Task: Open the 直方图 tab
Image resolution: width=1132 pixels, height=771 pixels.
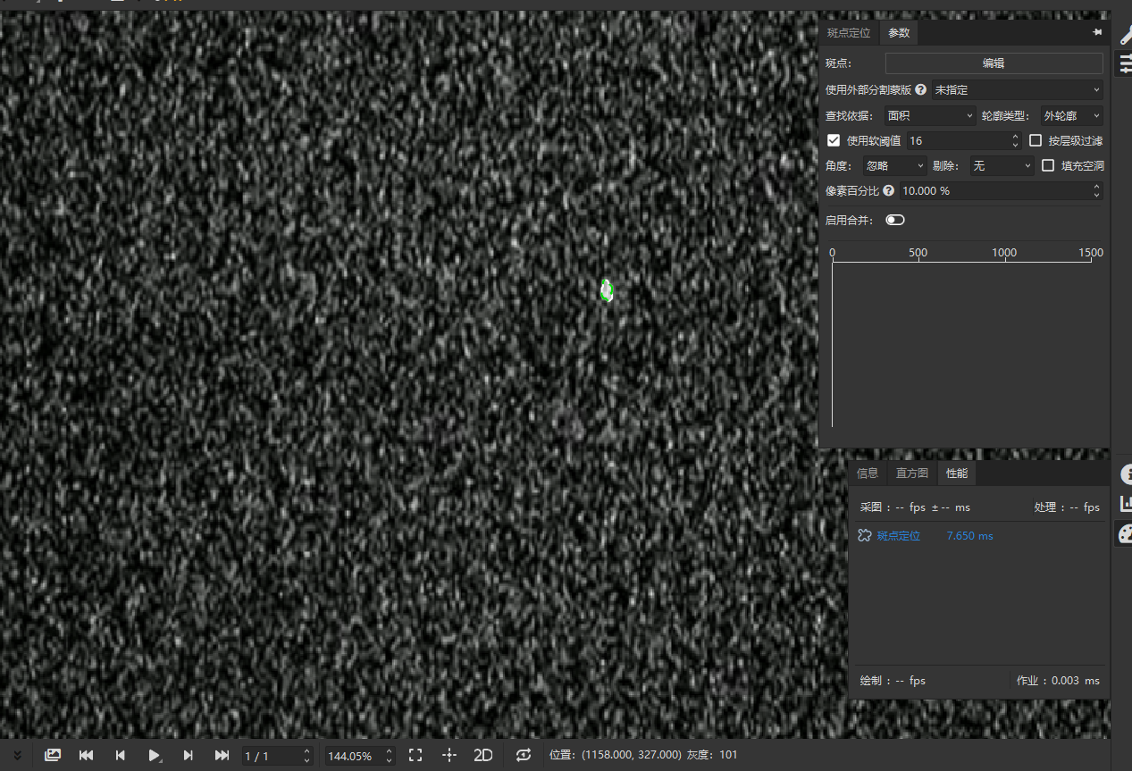Action: pyautogui.click(x=911, y=473)
